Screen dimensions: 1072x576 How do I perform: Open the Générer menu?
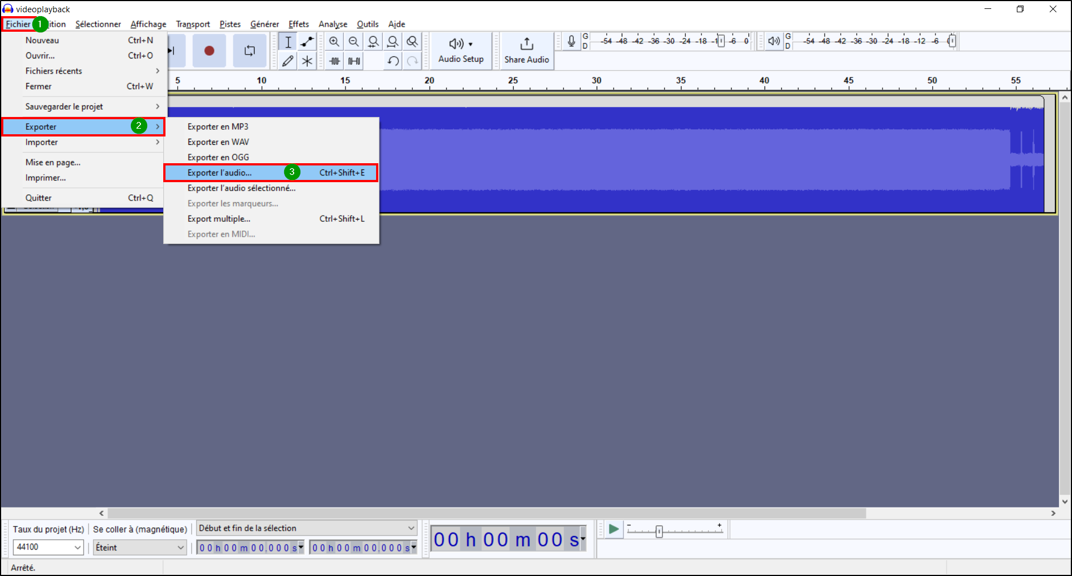(265, 24)
